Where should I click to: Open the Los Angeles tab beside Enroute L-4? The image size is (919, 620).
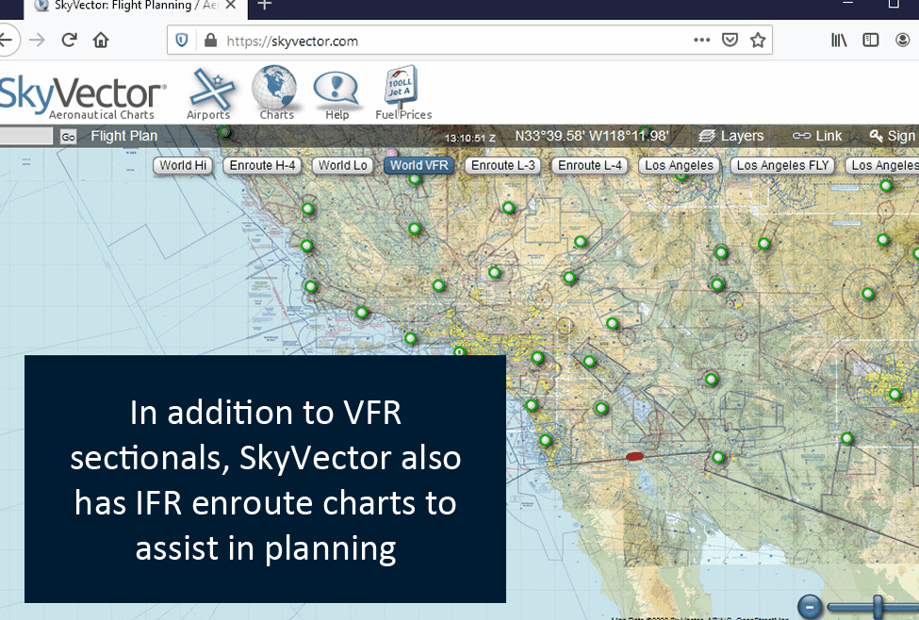pos(679,165)
